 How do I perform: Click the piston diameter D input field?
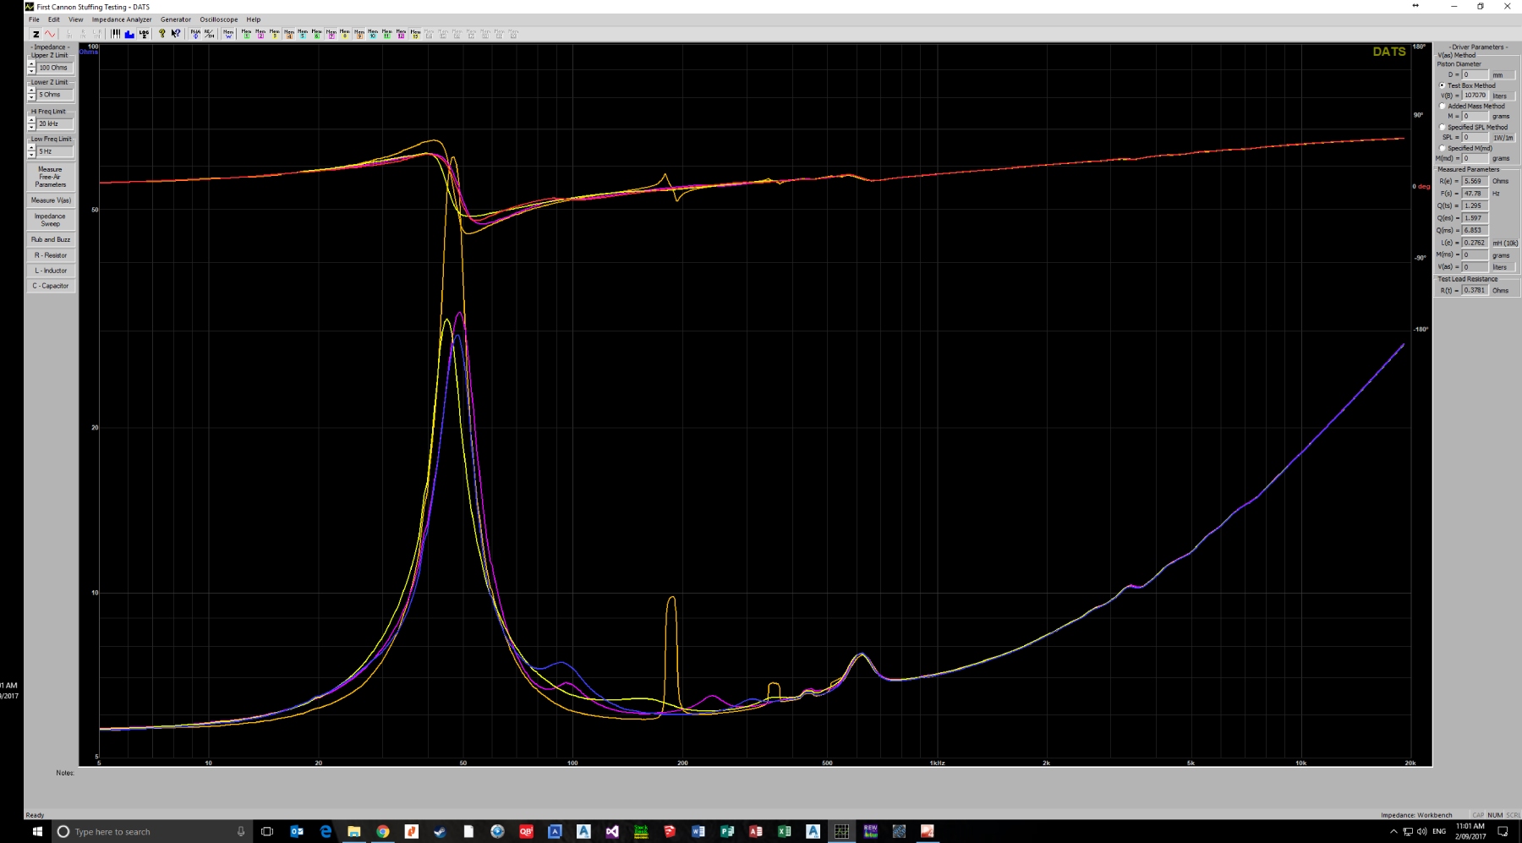1475,74
